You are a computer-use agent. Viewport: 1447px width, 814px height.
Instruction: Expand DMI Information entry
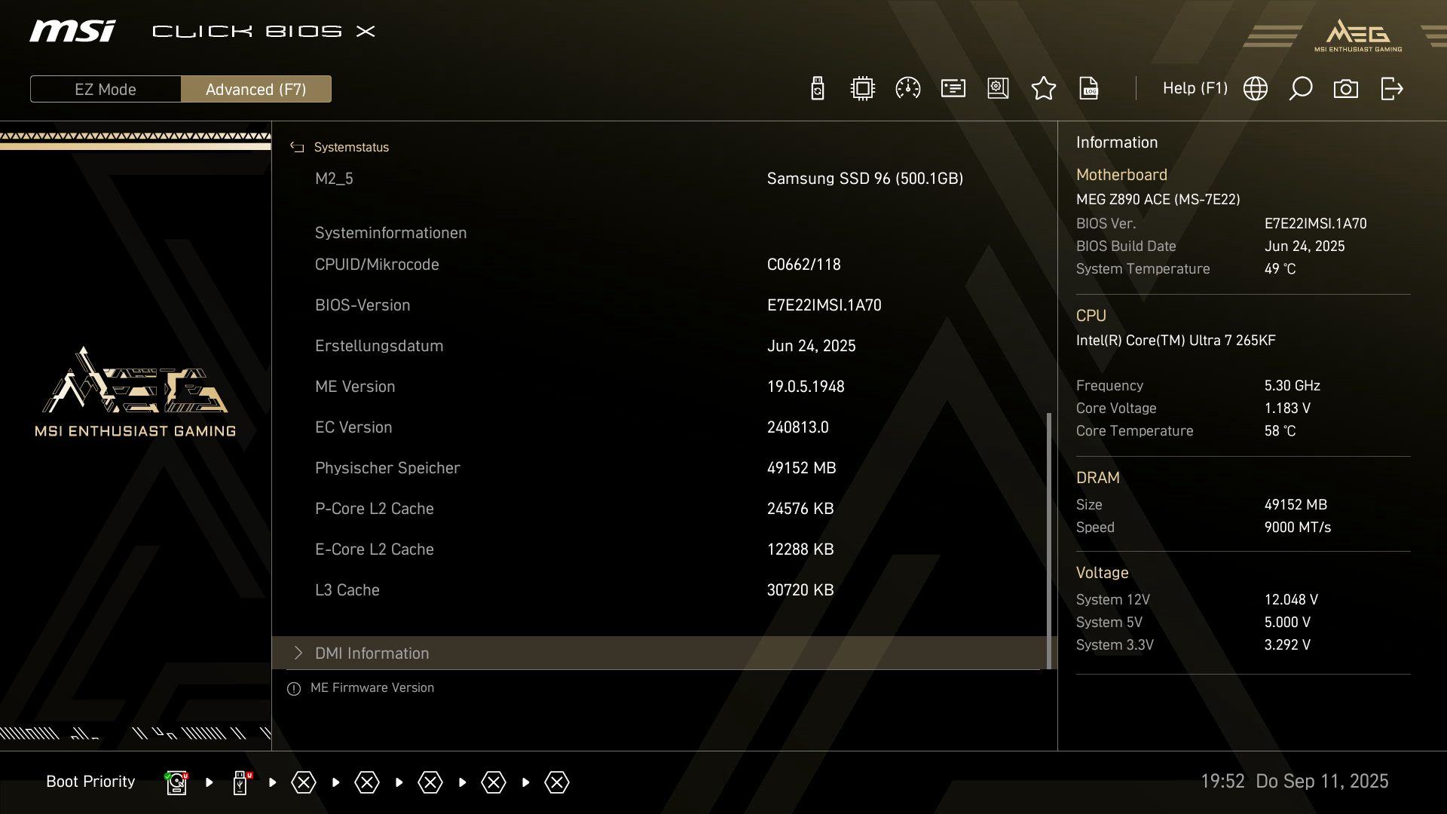tap(372, 653)
